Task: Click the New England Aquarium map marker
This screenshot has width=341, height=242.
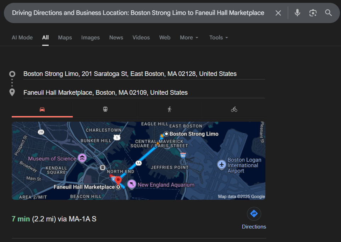Action: tap(132, 184)
